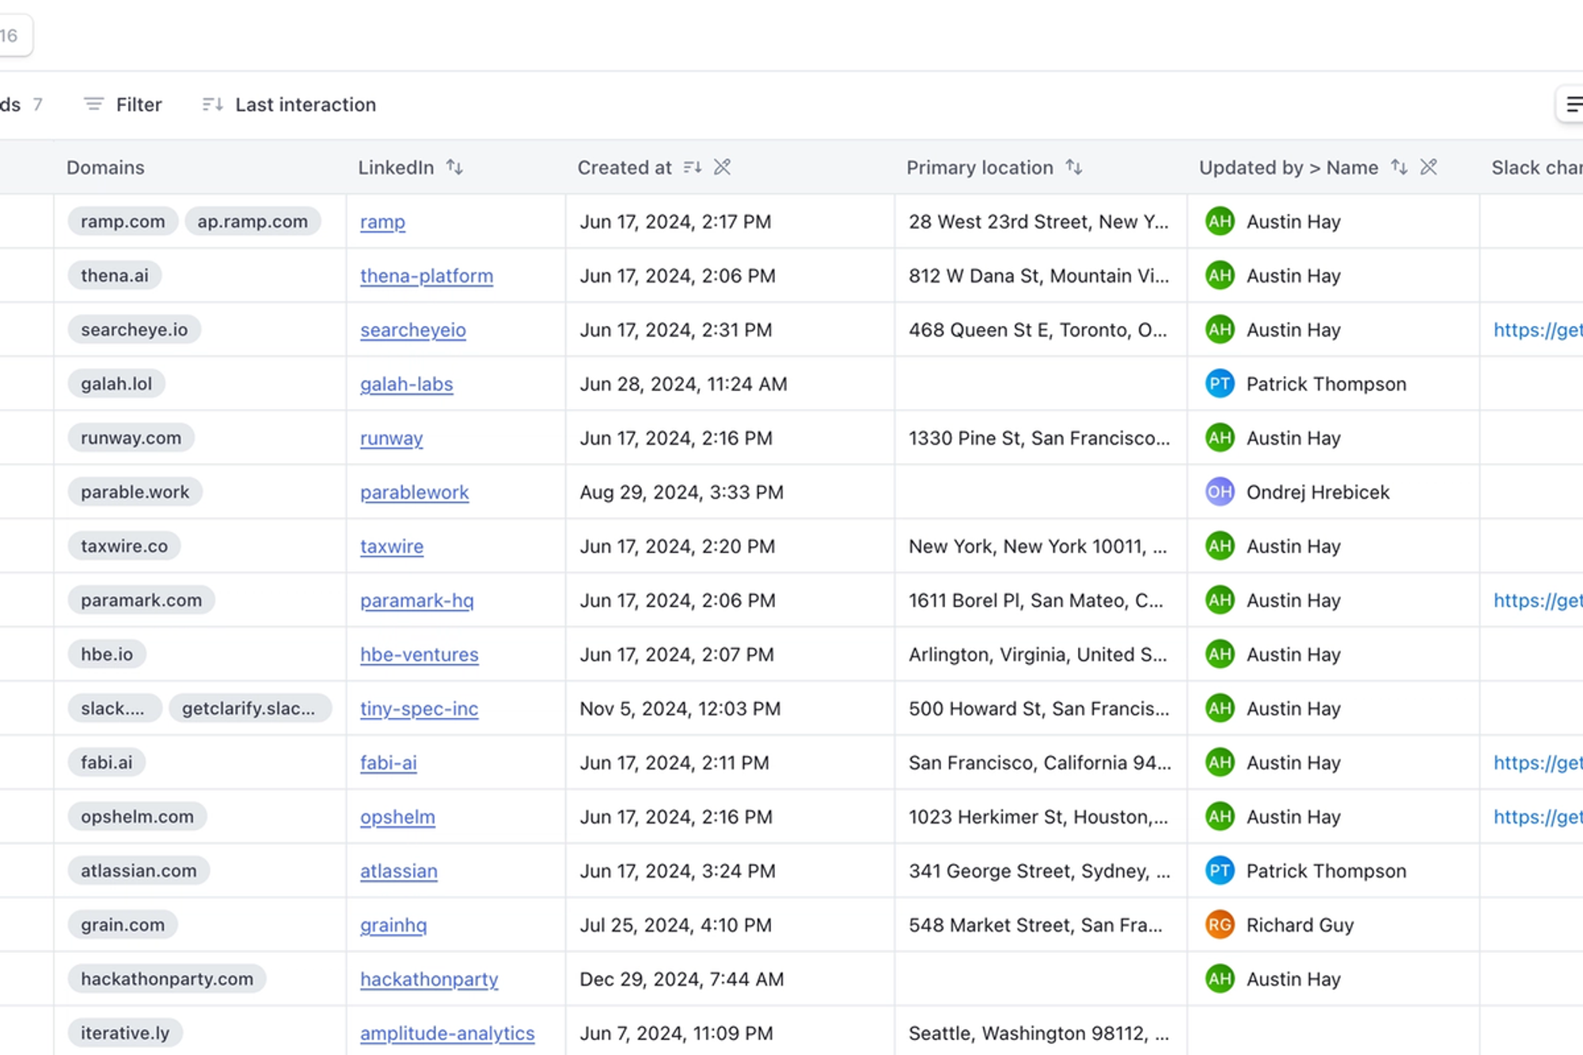
Task: Click Updated by Name sort arrows icon
Action: click(1399, 167)
